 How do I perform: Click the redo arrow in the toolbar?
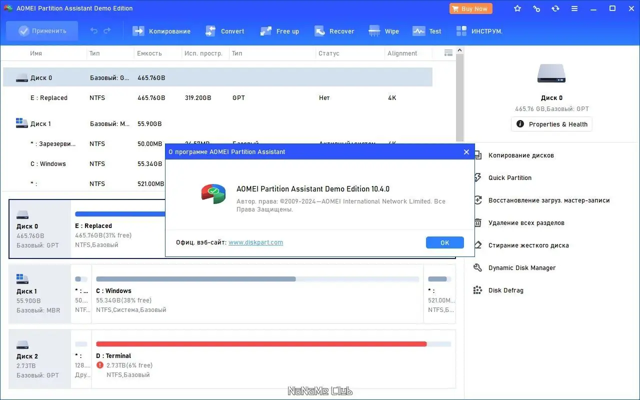pyautogui.click(x=107, y=31)
